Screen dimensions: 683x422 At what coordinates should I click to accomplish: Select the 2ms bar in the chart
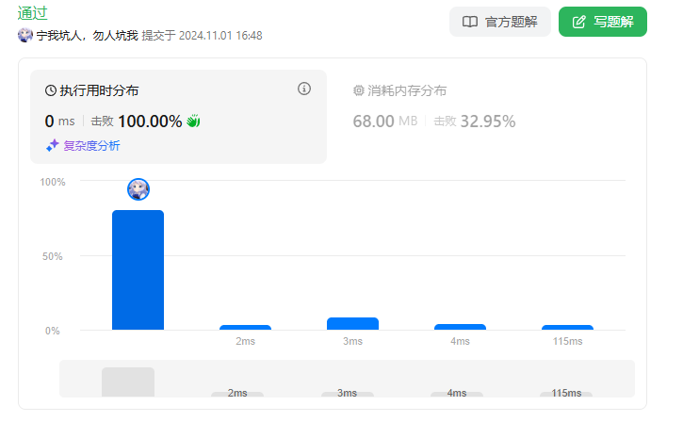(245, 327)
